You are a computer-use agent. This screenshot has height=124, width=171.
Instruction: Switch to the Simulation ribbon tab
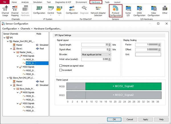coord(38,2)
